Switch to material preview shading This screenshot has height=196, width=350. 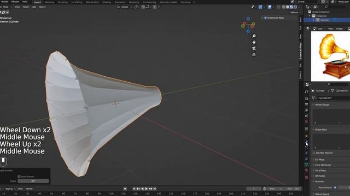pyautogui.click(x=291, y=7)
